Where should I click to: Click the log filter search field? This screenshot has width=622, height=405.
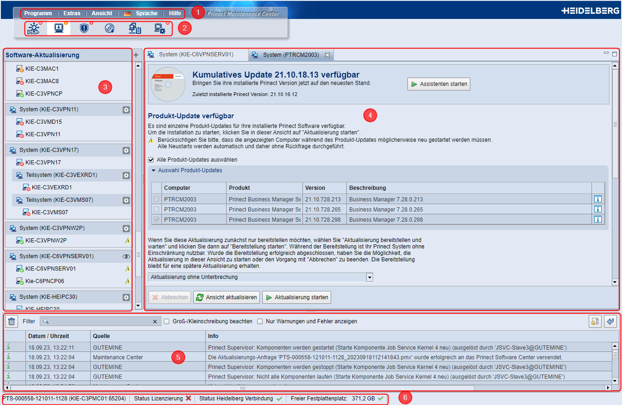(x=100, y=321)
